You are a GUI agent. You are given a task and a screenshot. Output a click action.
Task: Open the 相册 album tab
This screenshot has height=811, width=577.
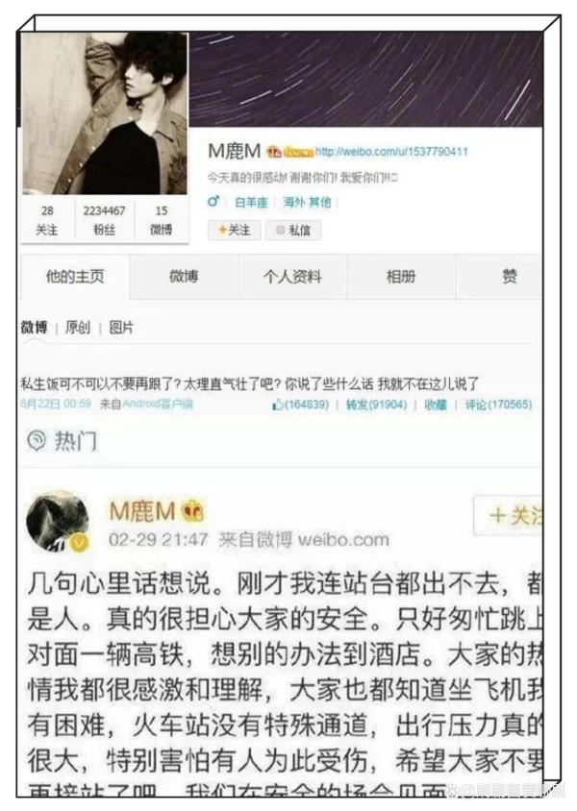tap(401, 277)
